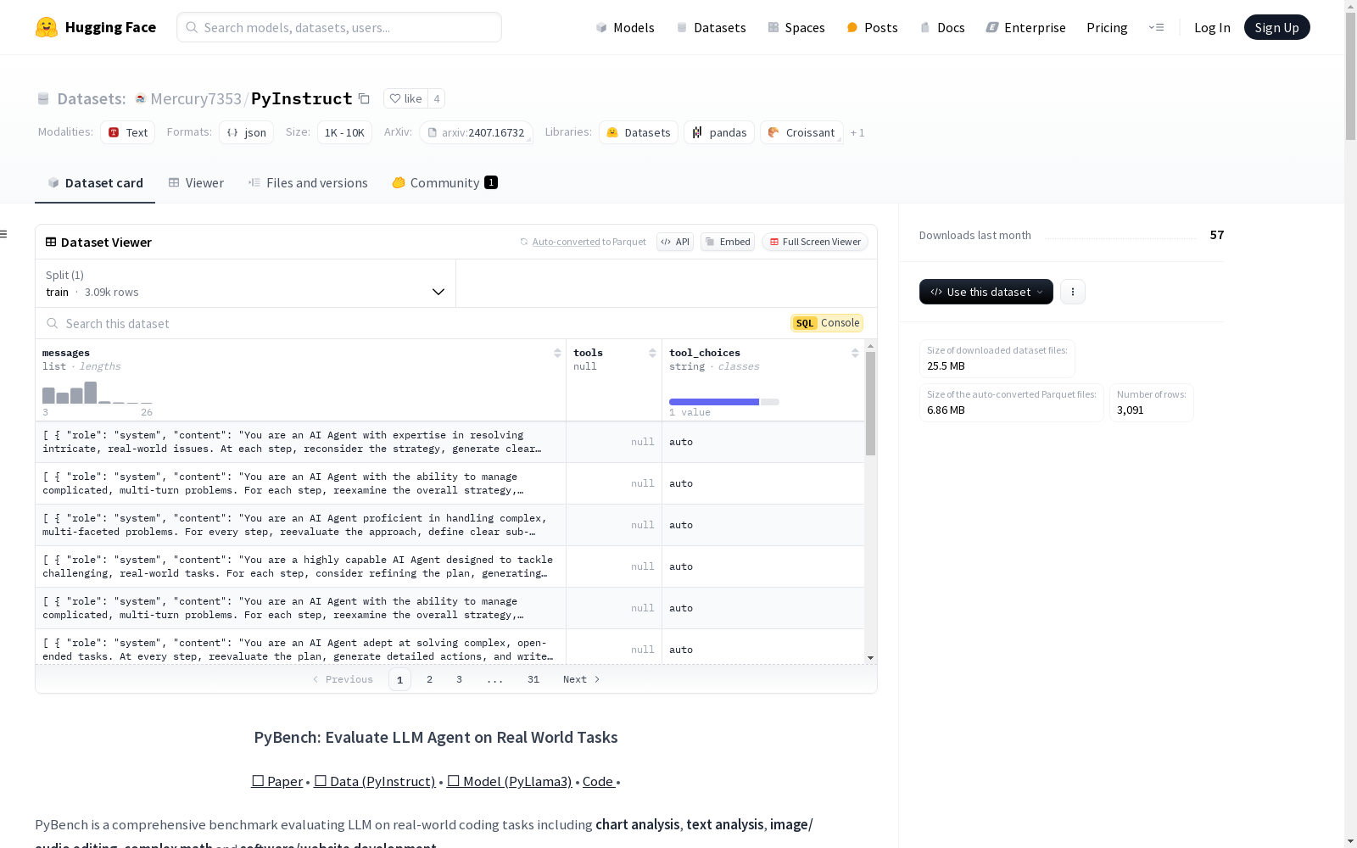Jump to page 31 of the dataset
The height and width of the screenshot is (848, 1357).
533,679
